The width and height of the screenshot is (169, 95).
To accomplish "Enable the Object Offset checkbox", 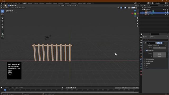I will pos(146,61).
